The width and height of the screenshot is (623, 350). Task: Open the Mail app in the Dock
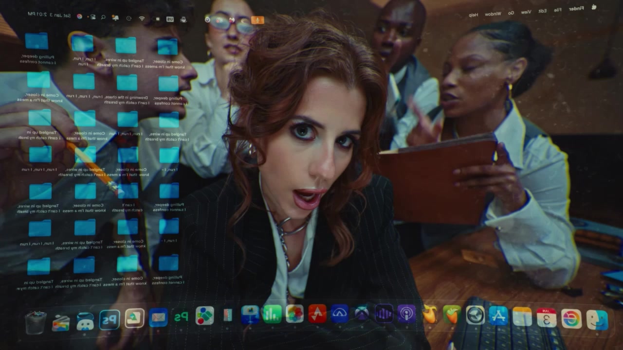pos(158,317)
